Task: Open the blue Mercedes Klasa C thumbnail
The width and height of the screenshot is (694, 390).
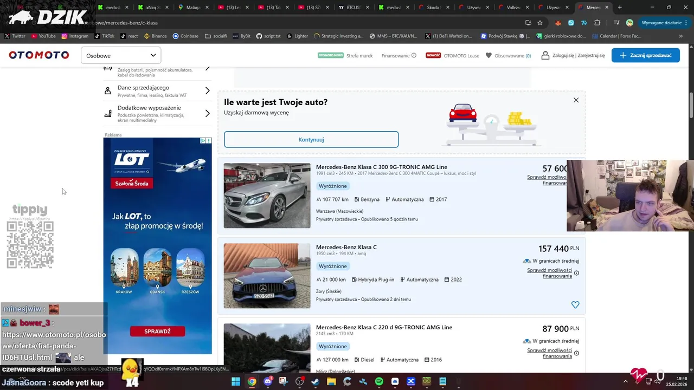Action: click(x=267, y=276)
